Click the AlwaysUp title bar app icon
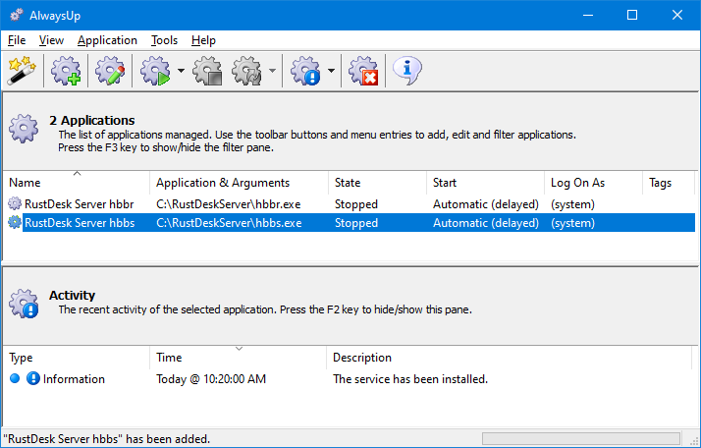The width and height of the screenshot is (701, 448). pyautogui.click(x=16, y=15)
